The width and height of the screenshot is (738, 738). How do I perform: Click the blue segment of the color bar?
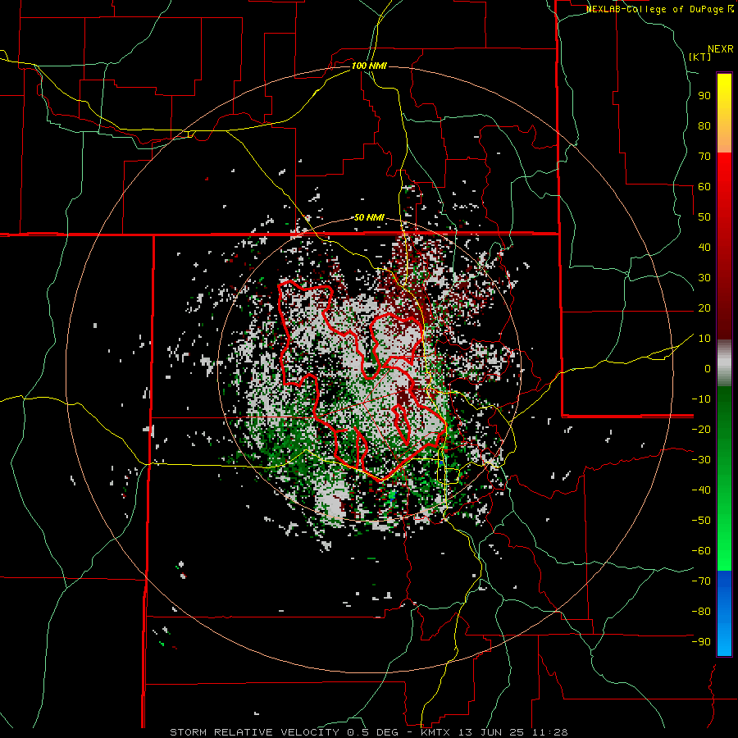point(724,613)
